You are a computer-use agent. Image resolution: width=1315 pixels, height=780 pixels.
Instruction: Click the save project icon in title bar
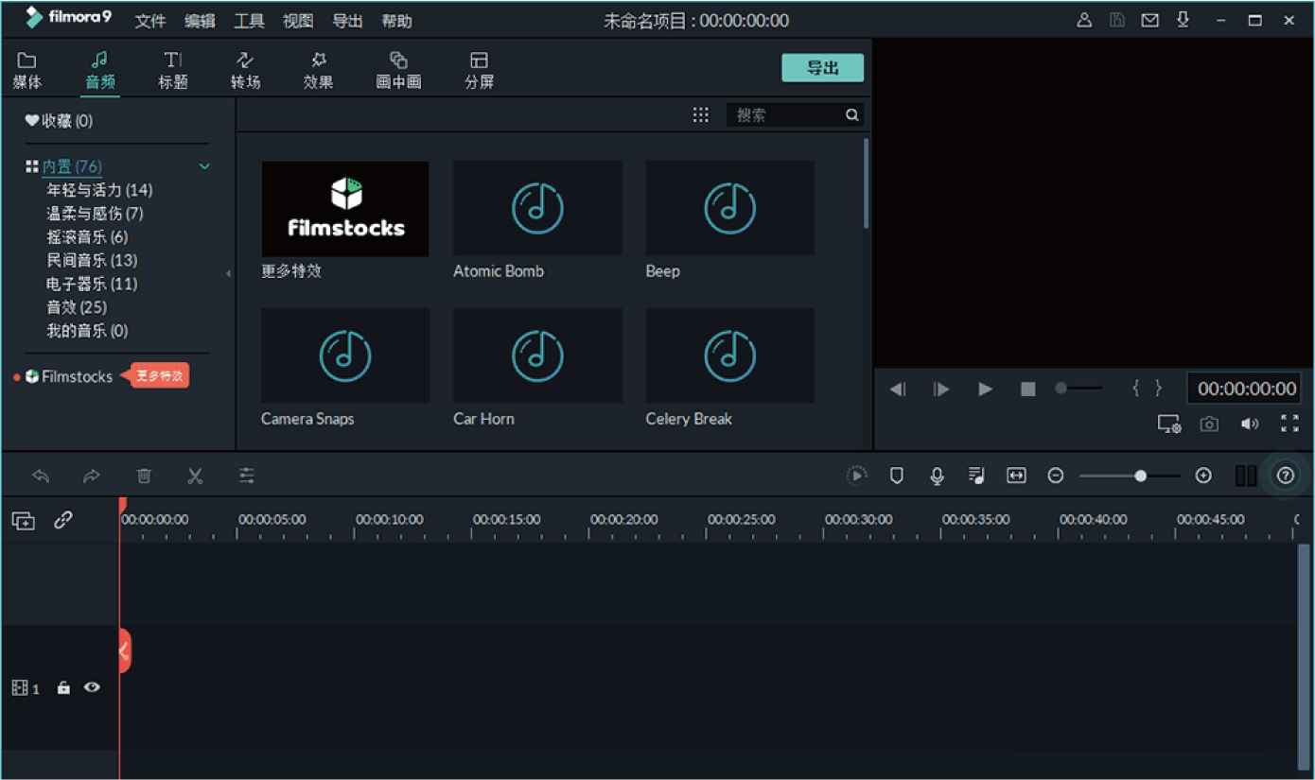click(1117, 20)
